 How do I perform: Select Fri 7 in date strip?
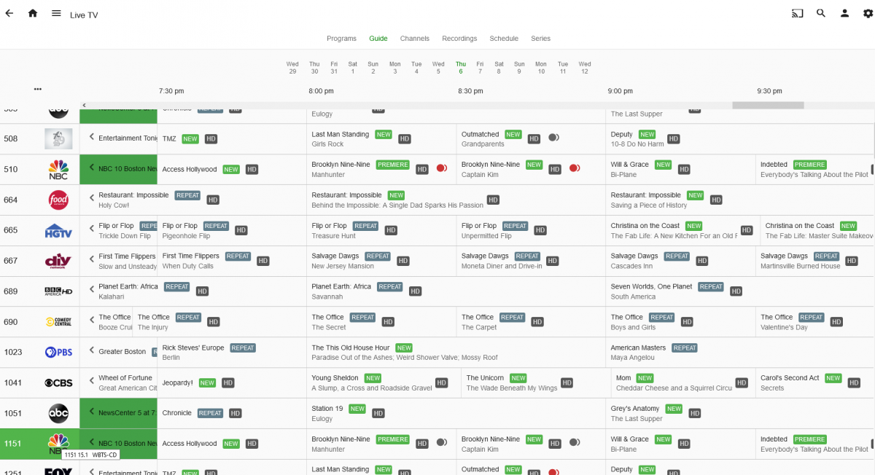click(480, 68)
